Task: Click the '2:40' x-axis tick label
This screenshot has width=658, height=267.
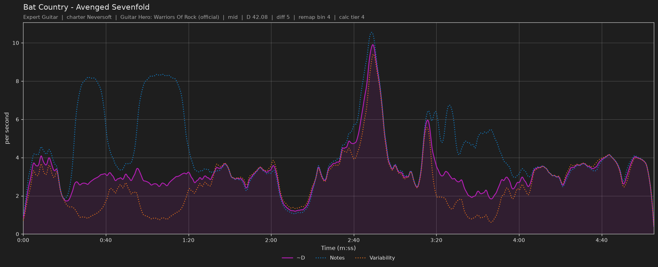Action: pos(353,240)
